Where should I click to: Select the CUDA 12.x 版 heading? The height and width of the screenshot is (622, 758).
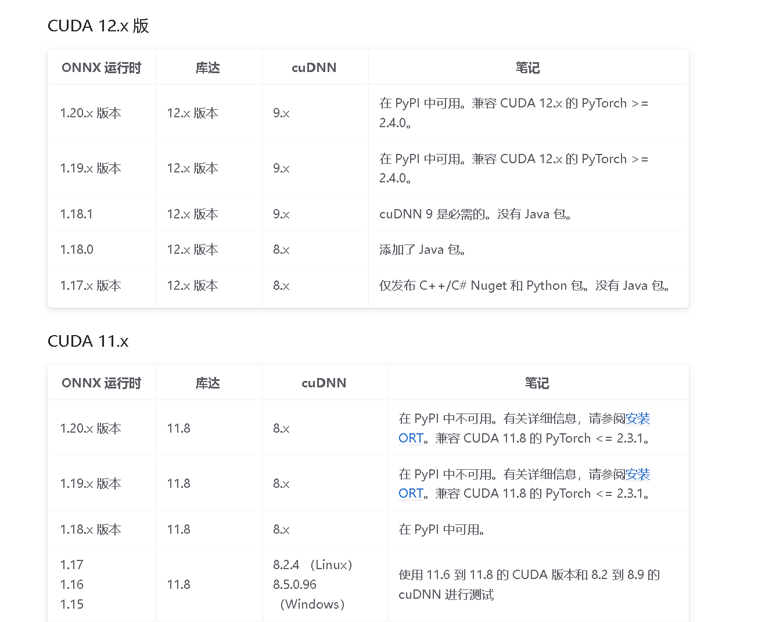coord(98,26)
